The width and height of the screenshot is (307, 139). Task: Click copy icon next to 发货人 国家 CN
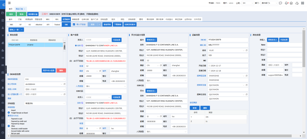click(x=100, y=71)
